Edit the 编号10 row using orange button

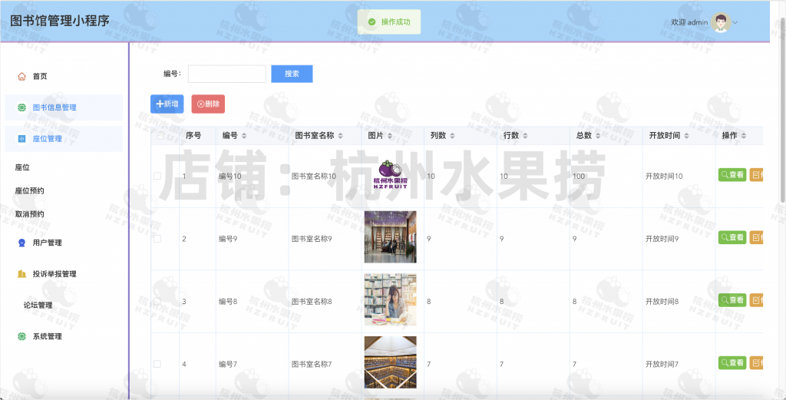pos(756,175)
